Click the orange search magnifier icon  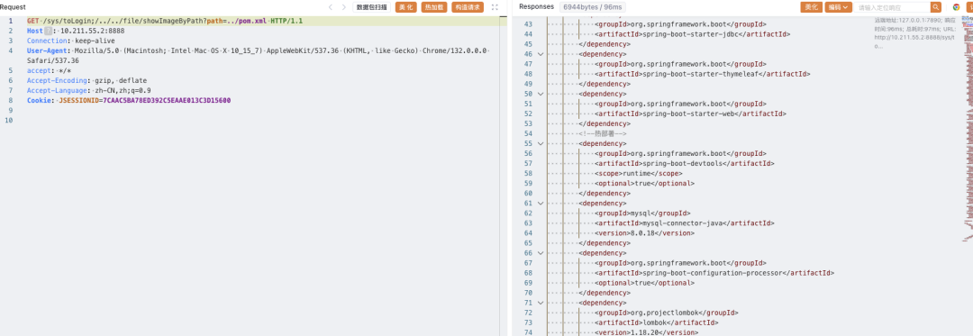pos(936,7)
